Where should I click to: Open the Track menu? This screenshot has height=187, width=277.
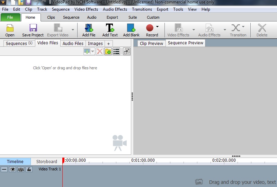42,9
